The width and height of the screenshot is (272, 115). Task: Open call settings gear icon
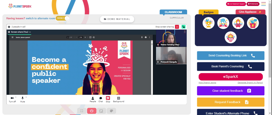pos(9,27)
